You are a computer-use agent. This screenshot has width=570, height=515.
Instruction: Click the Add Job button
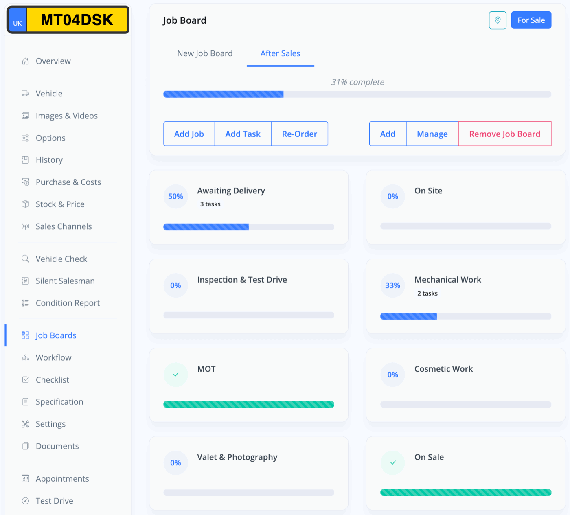click(x=189, y=134)
